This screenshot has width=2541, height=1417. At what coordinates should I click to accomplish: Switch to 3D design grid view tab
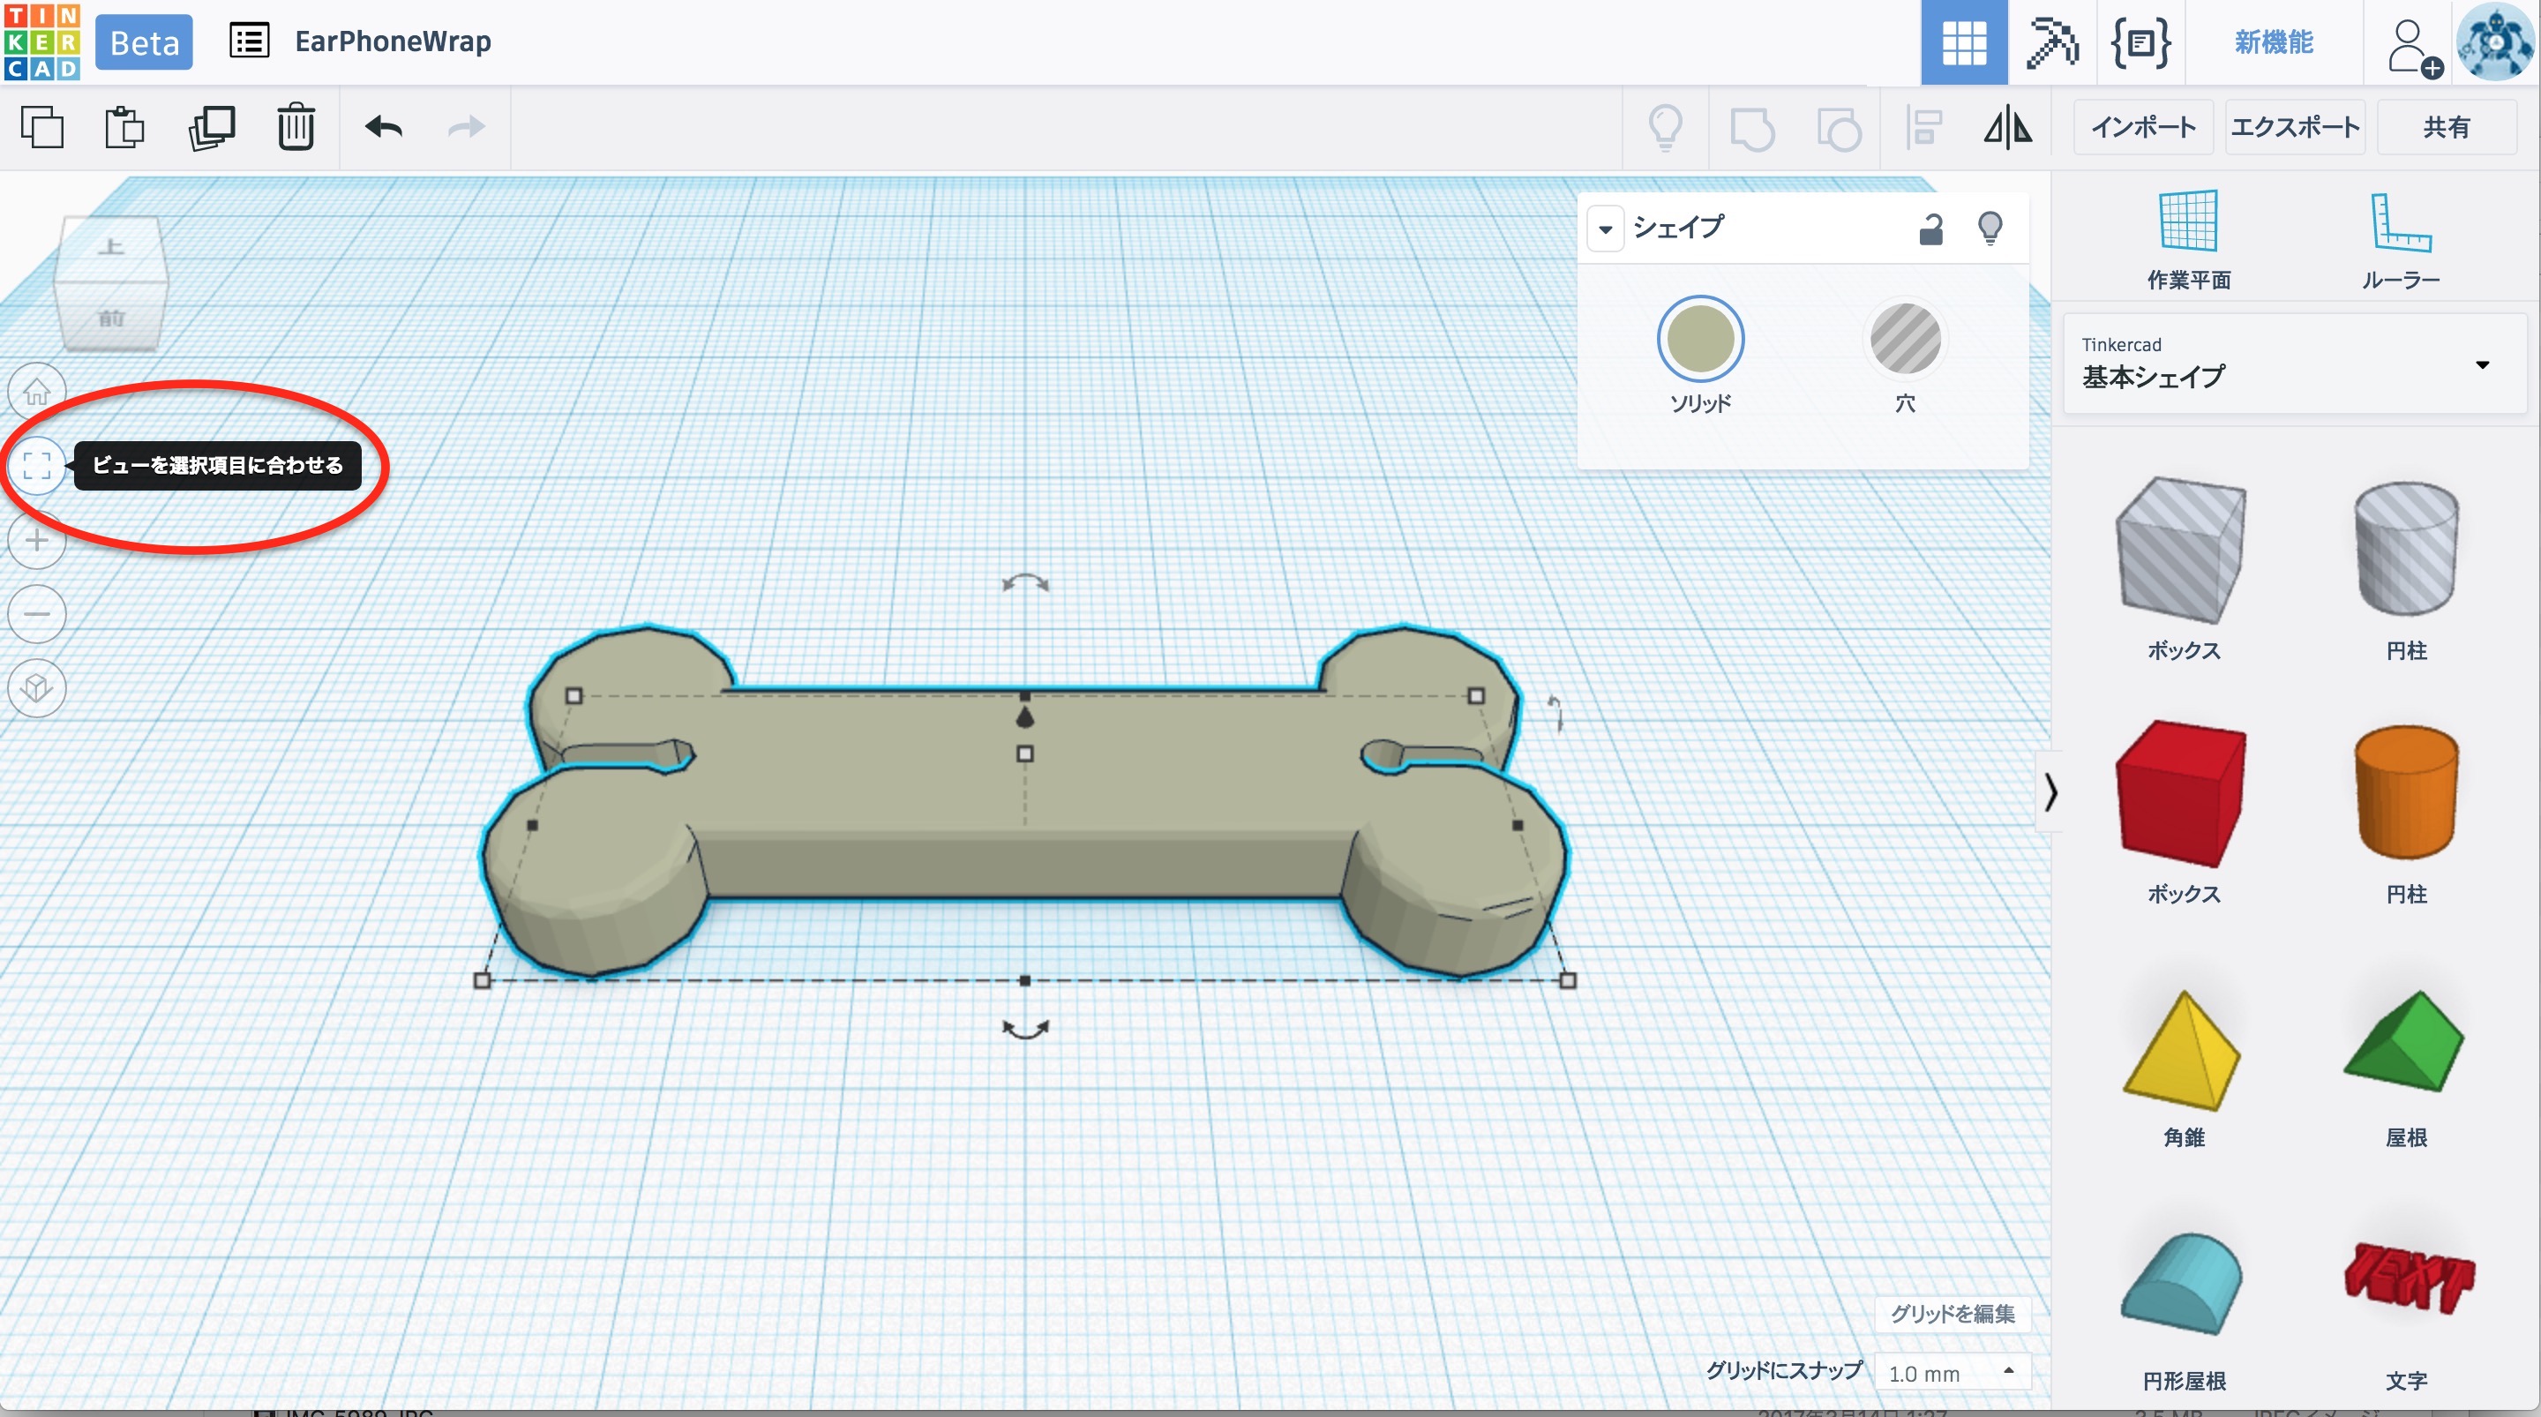coord(1963,42)
